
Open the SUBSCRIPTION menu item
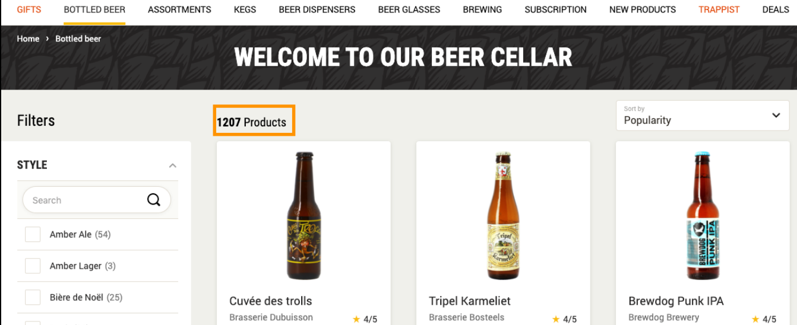click(x=555, y=9)
